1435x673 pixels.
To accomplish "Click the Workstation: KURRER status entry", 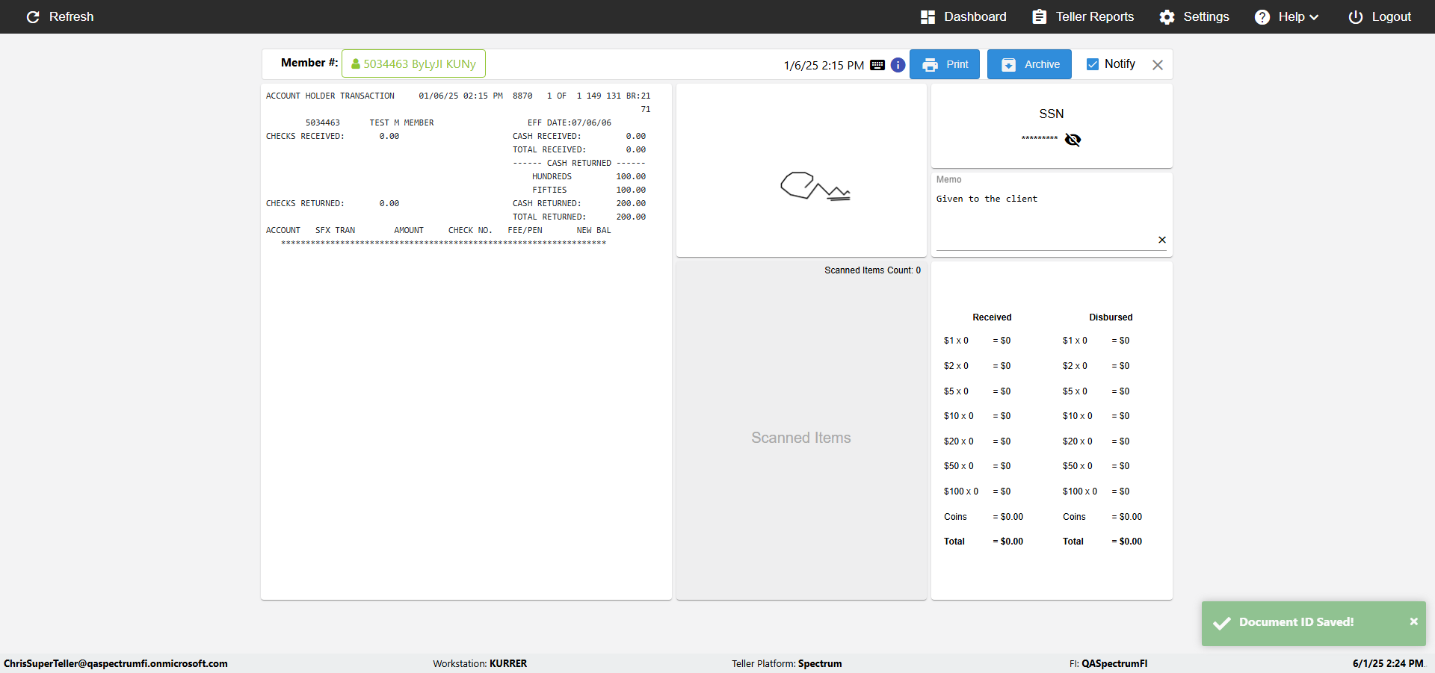I will 480,663.
